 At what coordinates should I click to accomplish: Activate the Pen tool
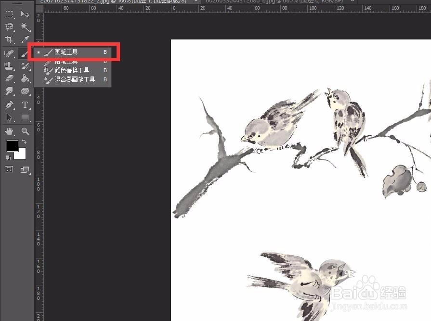(x=9, y=105)
